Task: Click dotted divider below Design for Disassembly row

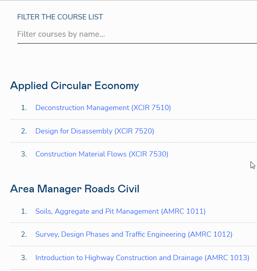Action: [x=133, y=142]
